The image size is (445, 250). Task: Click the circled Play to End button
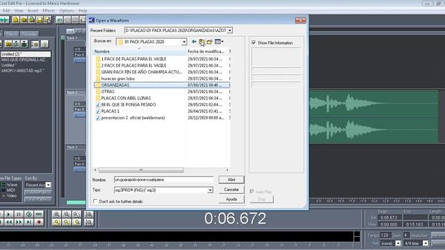[29, 215]
